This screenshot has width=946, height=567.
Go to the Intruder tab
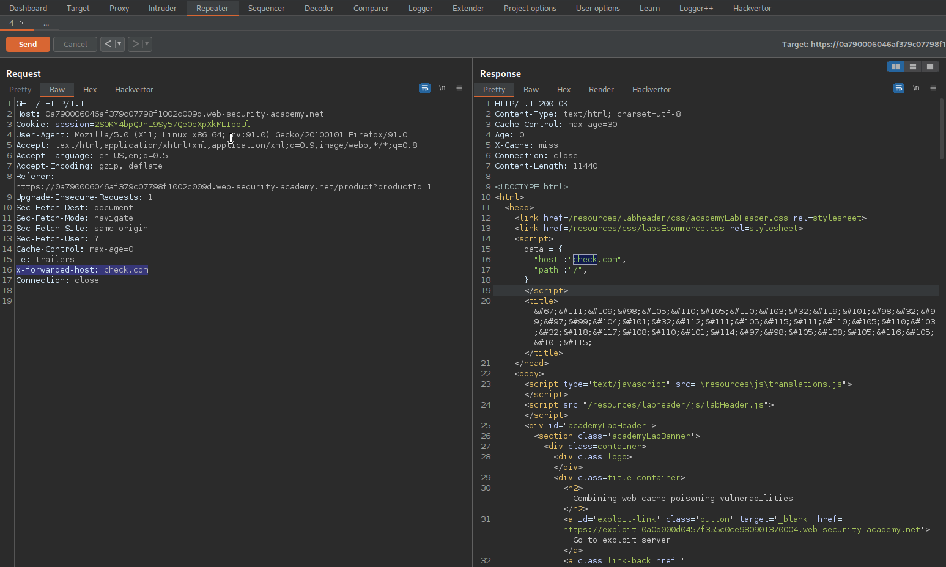tap(163, 9)
